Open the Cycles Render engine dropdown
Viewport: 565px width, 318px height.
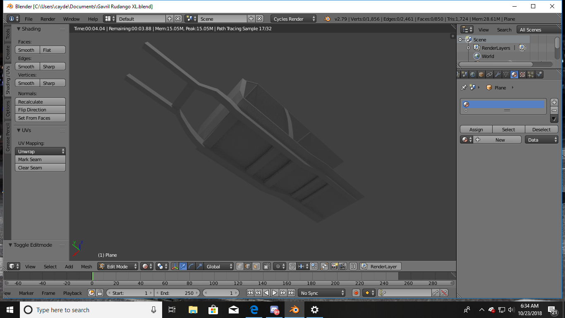(x=294, y=19)
